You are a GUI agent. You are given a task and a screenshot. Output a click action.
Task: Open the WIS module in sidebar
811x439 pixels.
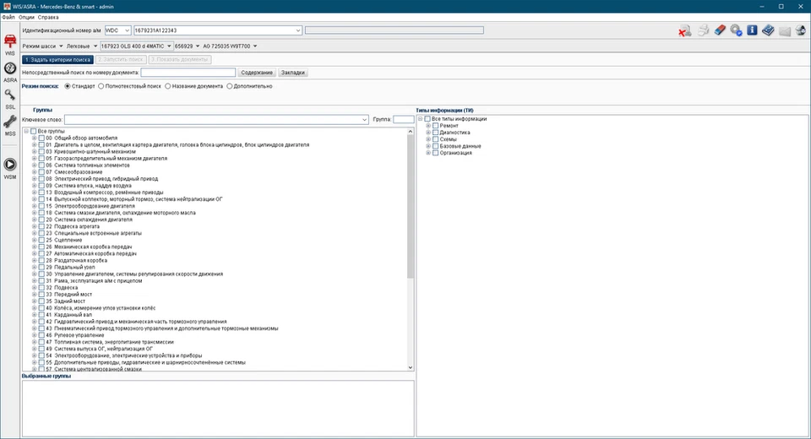click(10, 42)
